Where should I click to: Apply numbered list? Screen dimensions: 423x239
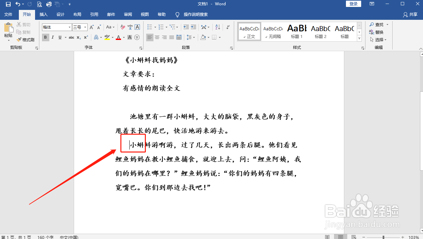[161, 27]
